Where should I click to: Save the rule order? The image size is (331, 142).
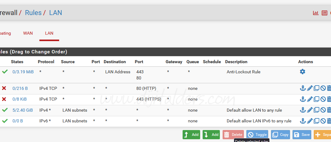(x=302, y=135)
